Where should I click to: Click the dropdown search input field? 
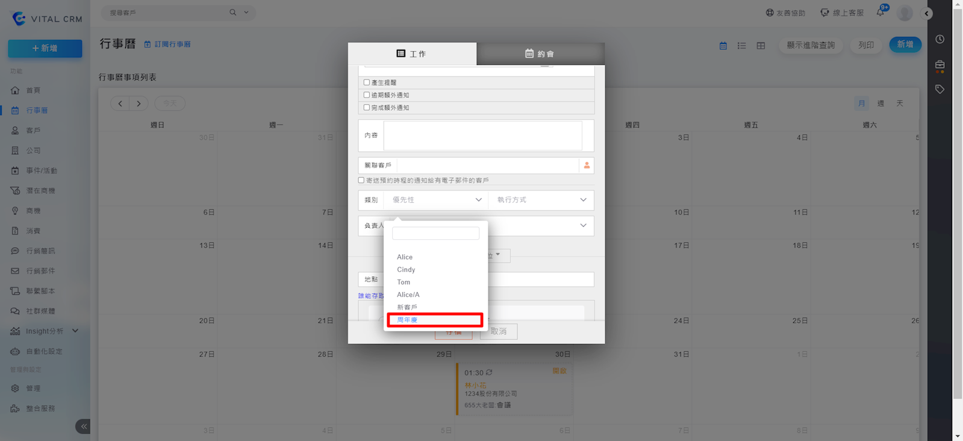click(435, 233)
